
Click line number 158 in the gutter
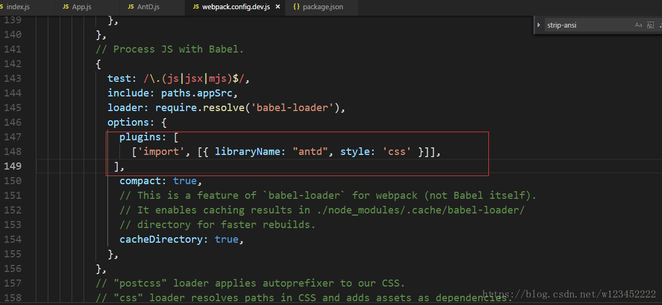(12, 298)
